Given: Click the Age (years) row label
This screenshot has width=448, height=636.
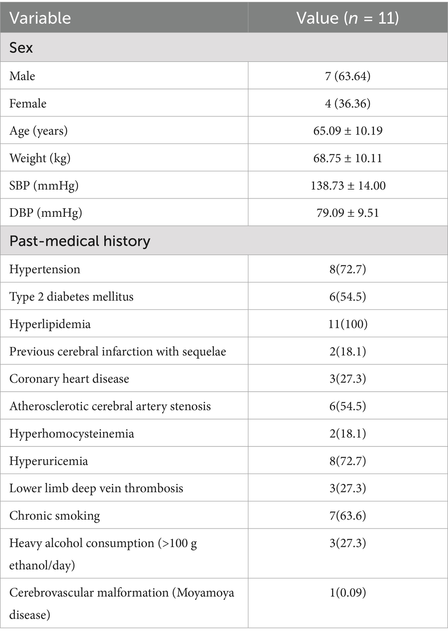Looking at the screenshot, I should pos(38,131).
